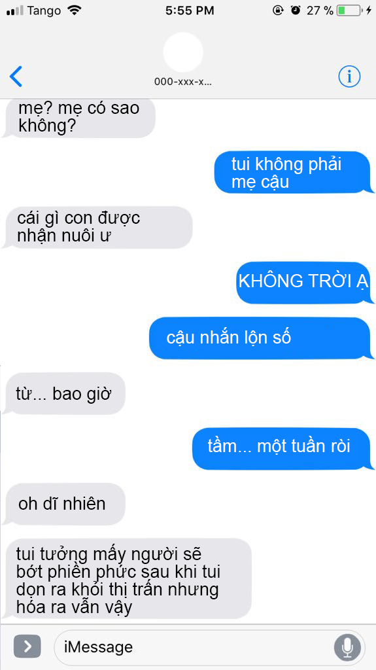The image size is (376, 670).
Task: Tap the battery indicator icon
Action: [349, 10]
